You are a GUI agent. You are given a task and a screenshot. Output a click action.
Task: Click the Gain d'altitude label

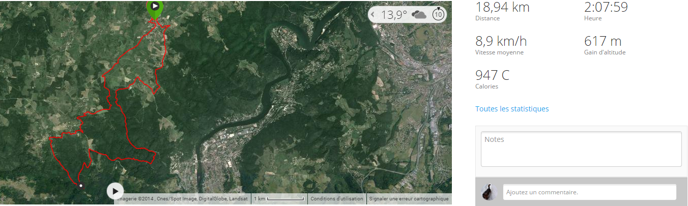click(605, 52)
